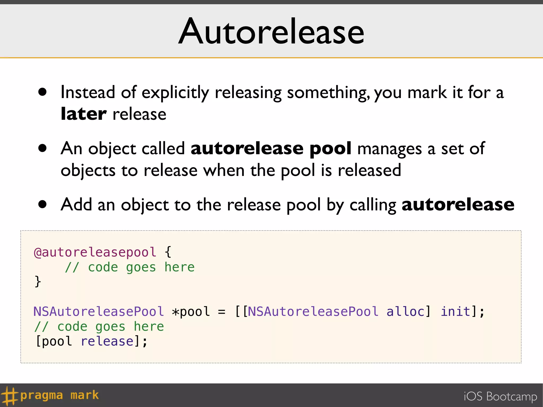Click 'NSAutoreleasePool *pool' declaration text
This screenshot has width=543, height=407.
pos(122,311)
